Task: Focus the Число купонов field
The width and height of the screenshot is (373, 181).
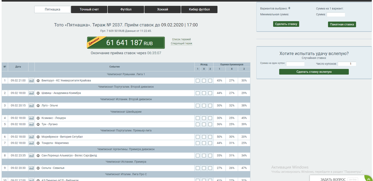Action: point(347,64)
